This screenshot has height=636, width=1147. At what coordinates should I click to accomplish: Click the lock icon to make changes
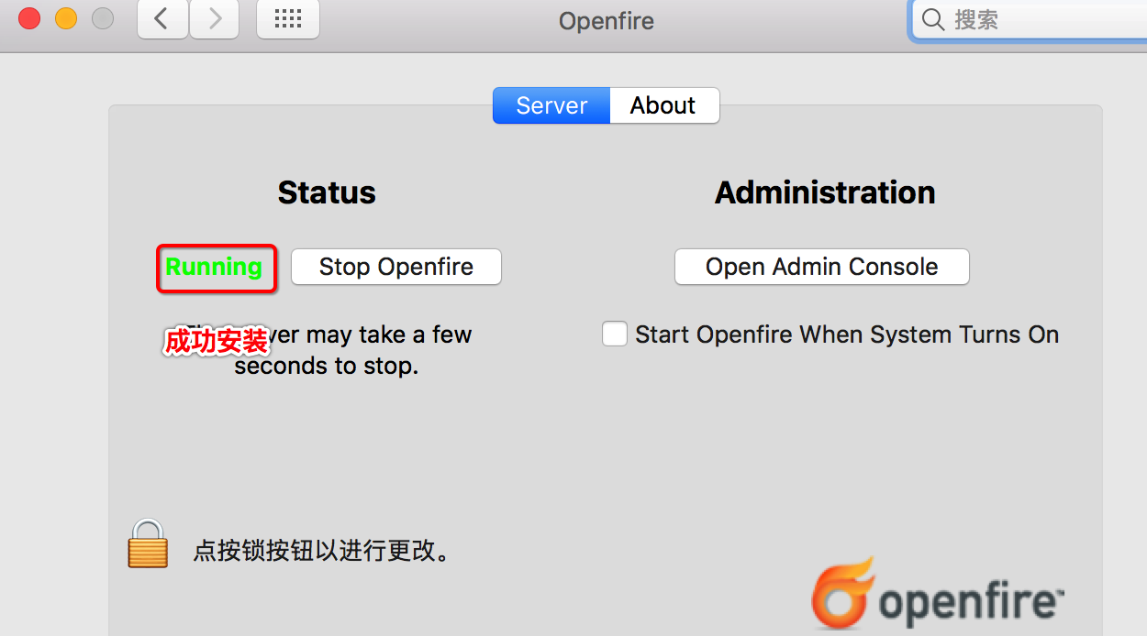148,543
